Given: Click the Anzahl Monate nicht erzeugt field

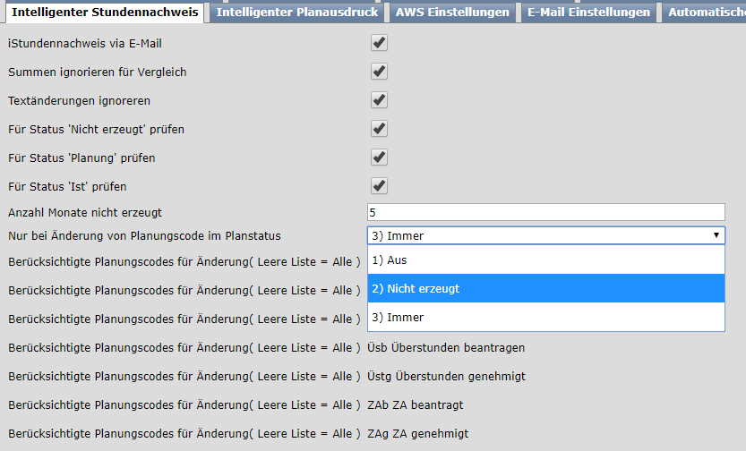Looking at the screenshot, I should click(545, 212).
